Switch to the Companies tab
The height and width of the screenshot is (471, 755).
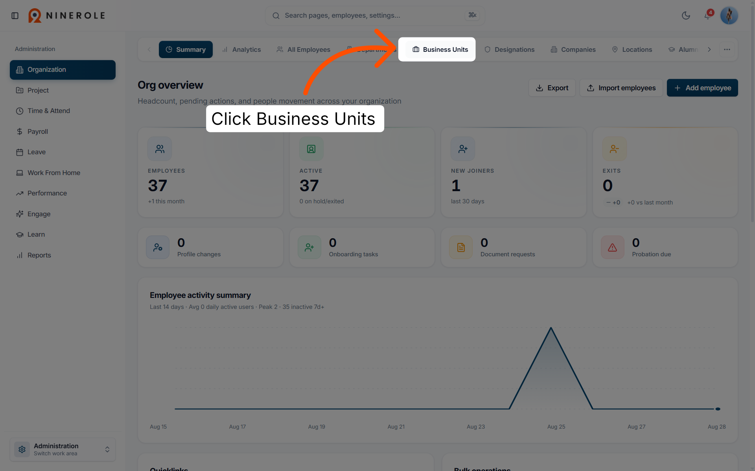tap(573, 49)
